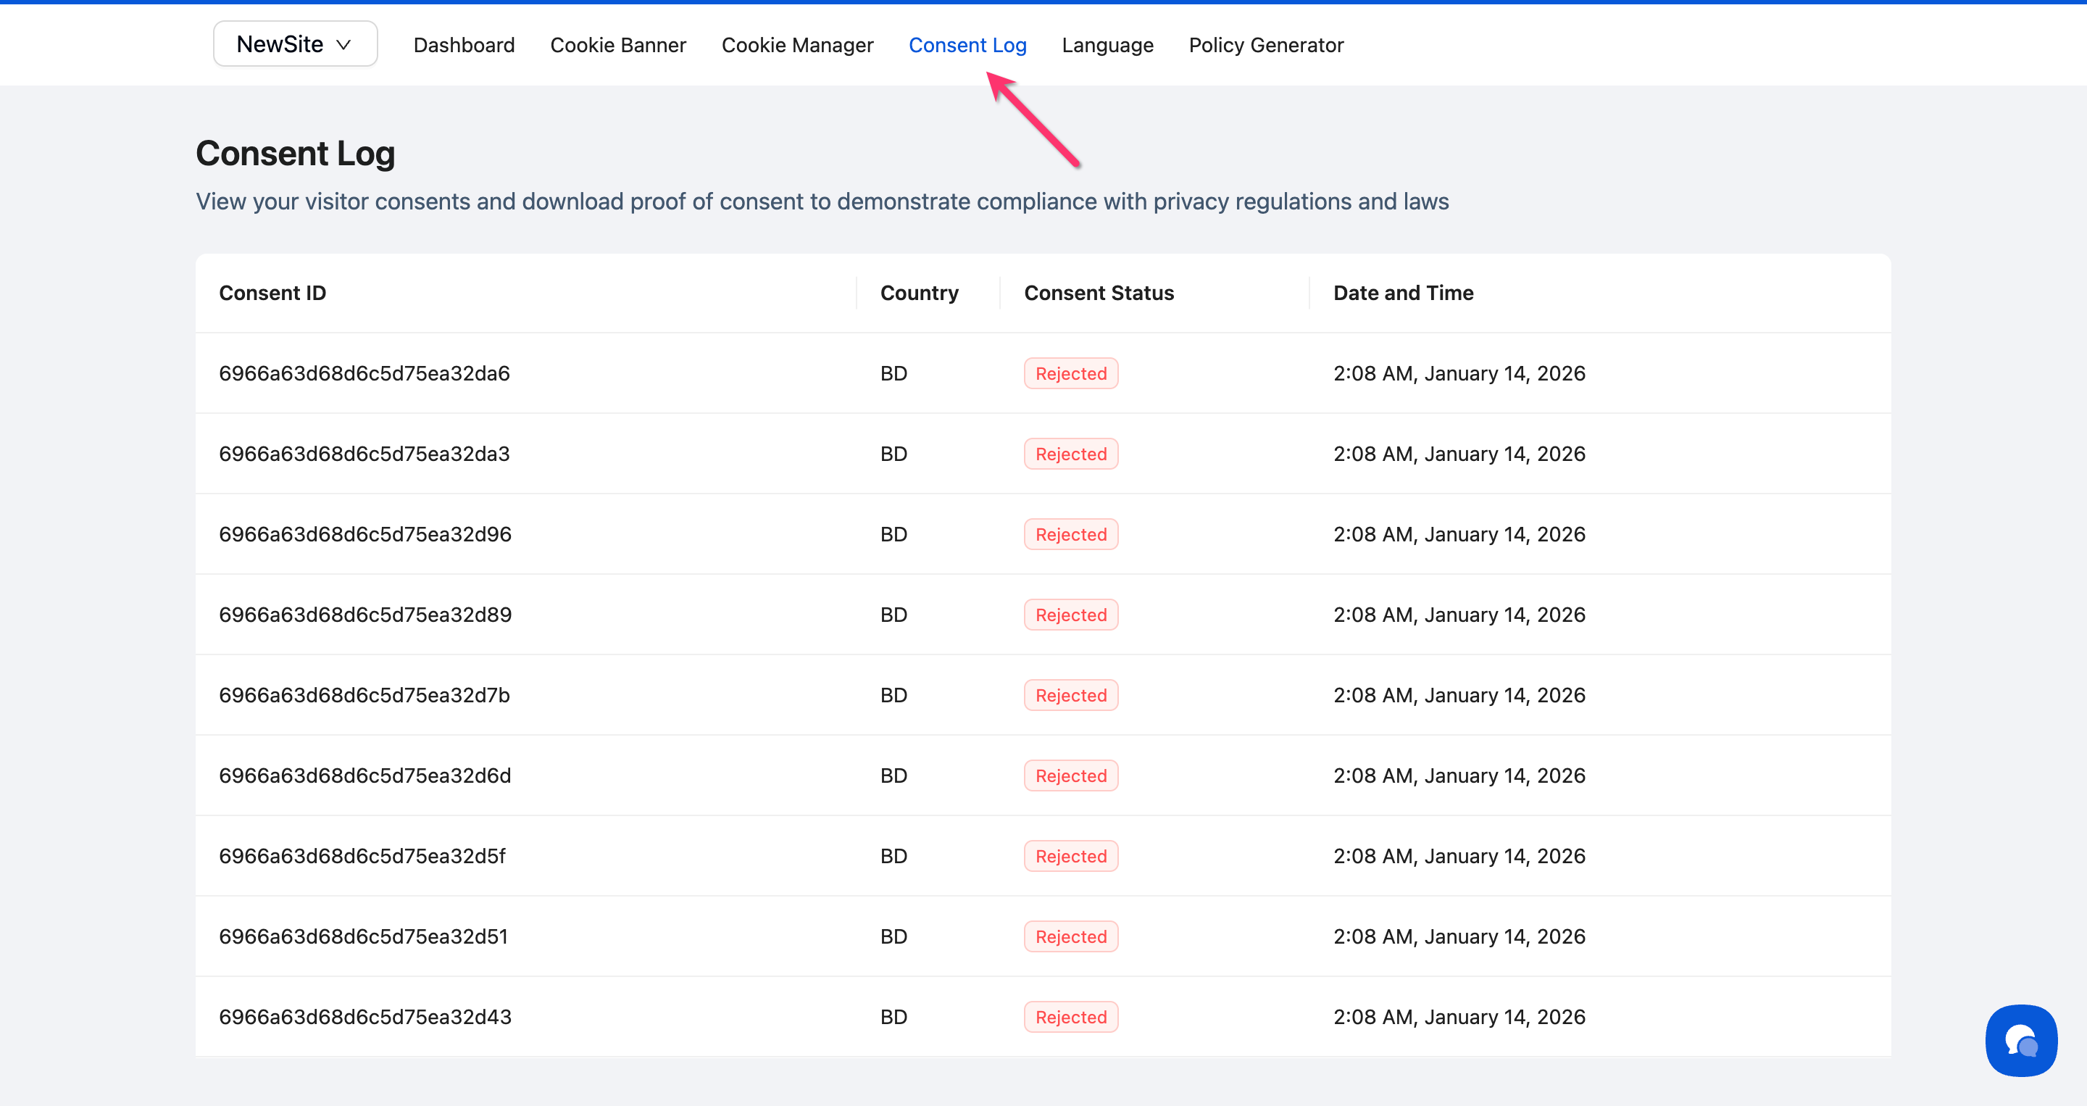Click Rejected badge for ID ending 32da3
This screenshot has width=2087, height=1106.
[1070, 454]
